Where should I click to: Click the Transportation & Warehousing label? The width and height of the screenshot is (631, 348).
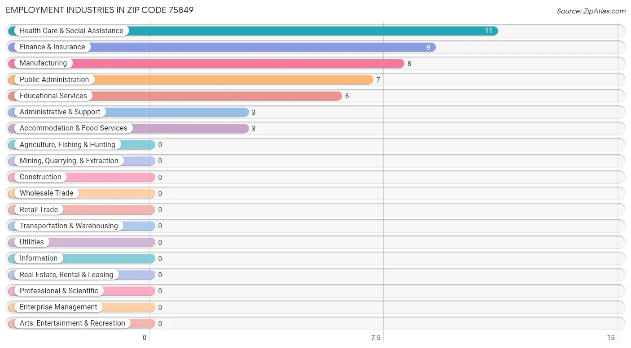(x=69, y=226)
